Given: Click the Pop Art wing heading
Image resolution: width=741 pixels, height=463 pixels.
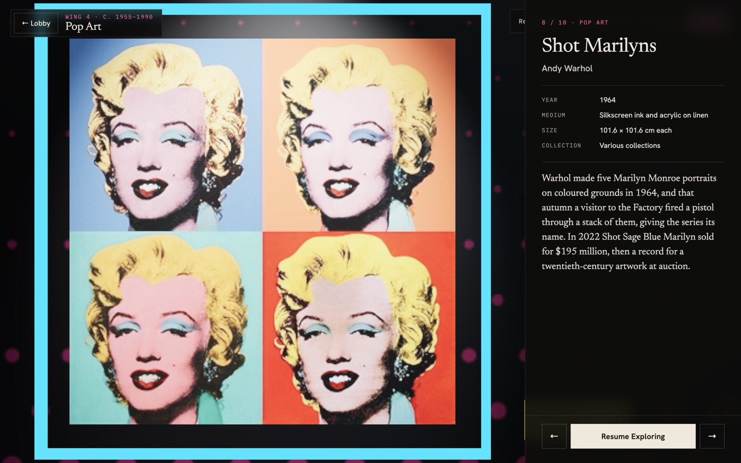Looking at the screenshot, I should (83, 26).
